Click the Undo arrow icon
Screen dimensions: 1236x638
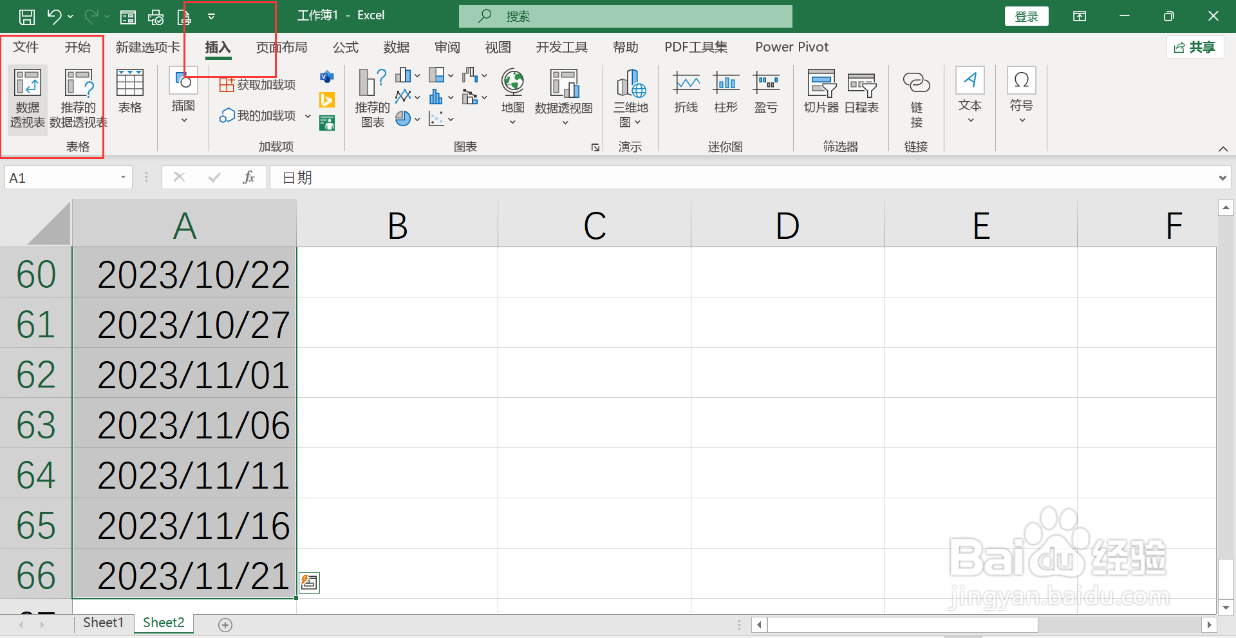pos(54,17)
